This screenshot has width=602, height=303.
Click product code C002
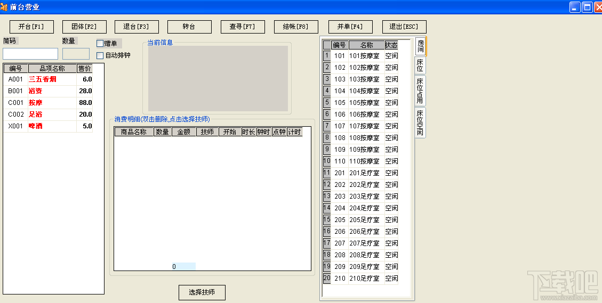pos(16,114)
